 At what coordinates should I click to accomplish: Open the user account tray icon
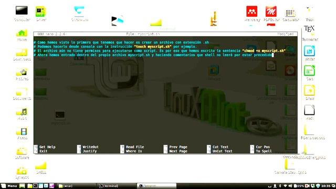pyautogui.click(x=275, y=186)
